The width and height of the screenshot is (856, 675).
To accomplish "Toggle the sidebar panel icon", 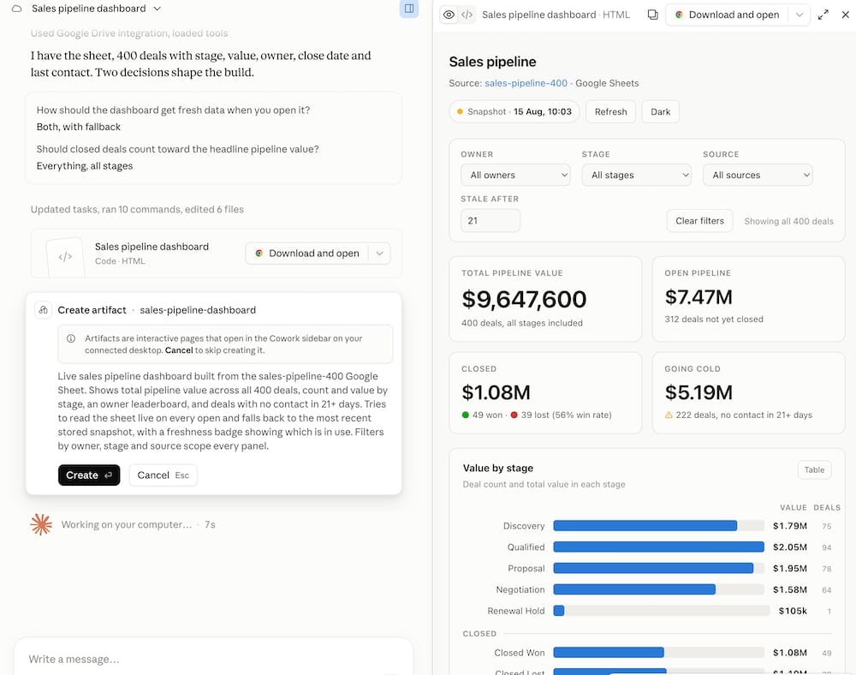I will click(x=409, y=9).
